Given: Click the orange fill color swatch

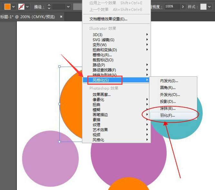Looking at the screenshot, I should [x=7, y=6].
